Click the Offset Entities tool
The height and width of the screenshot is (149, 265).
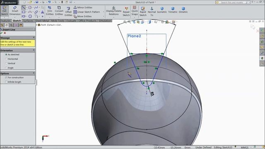[68, 12]
